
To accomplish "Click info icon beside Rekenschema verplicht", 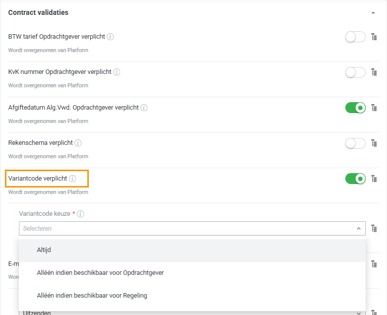I will click(x=78, y=143).
